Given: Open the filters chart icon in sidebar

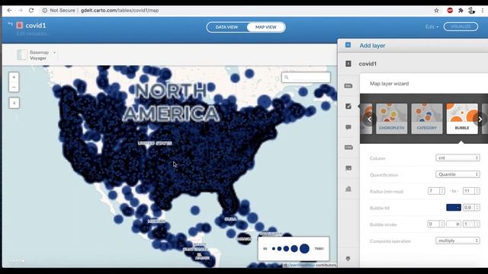Looking at the screenshot, I should pyautogui.click(x=348, y=189).
